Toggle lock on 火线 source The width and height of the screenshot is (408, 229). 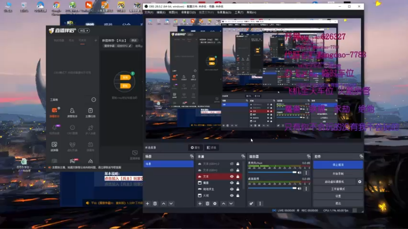(x=238, y=195)
